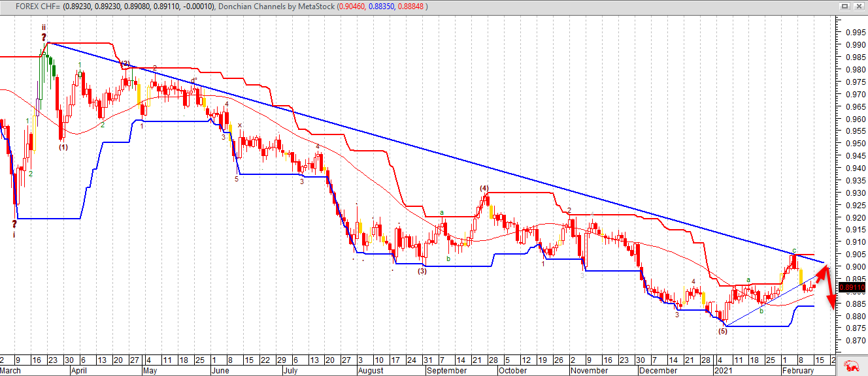This screenshot has height=376, width=868.
Task: Click the 'November' month label
Action: (x=590, y=370)
